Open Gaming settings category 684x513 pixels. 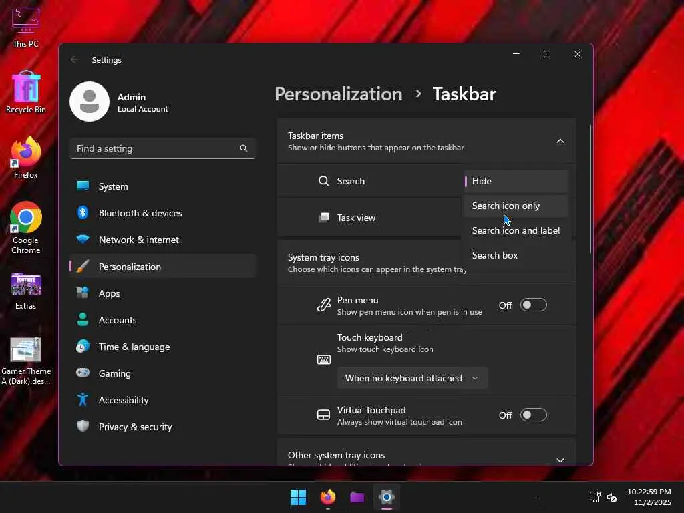pos(162,373)
